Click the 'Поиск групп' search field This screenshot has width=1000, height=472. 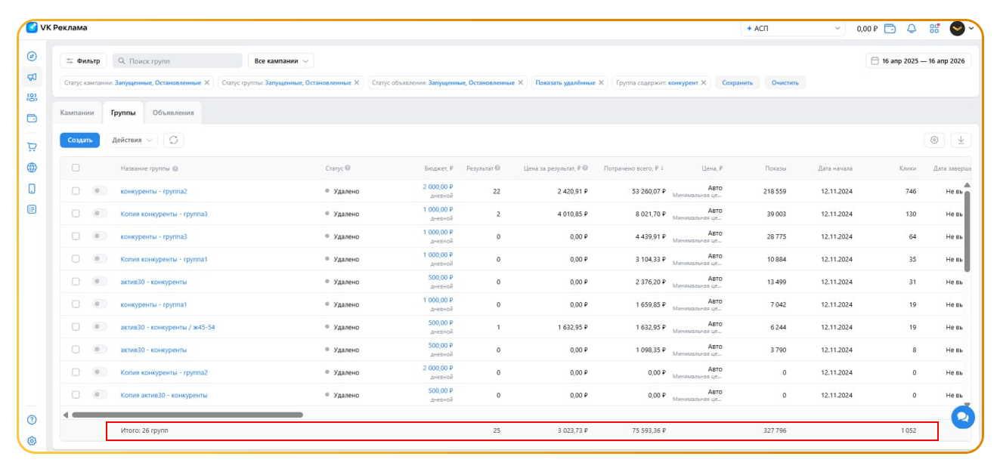(x=178, y=60)
